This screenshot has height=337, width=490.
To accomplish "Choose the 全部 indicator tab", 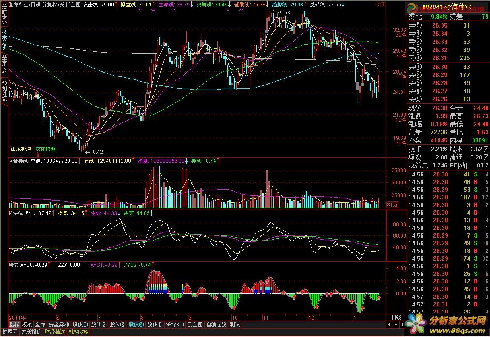I will [x=40, y=325].
